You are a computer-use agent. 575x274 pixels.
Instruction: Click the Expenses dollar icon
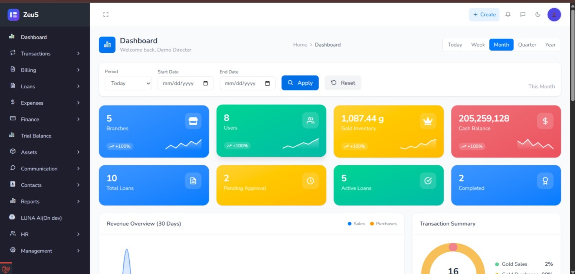tap(13, 102)
